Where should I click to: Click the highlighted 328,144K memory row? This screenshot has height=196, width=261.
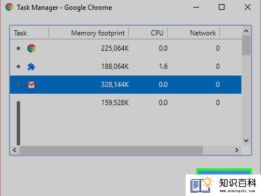coord(126,85)
